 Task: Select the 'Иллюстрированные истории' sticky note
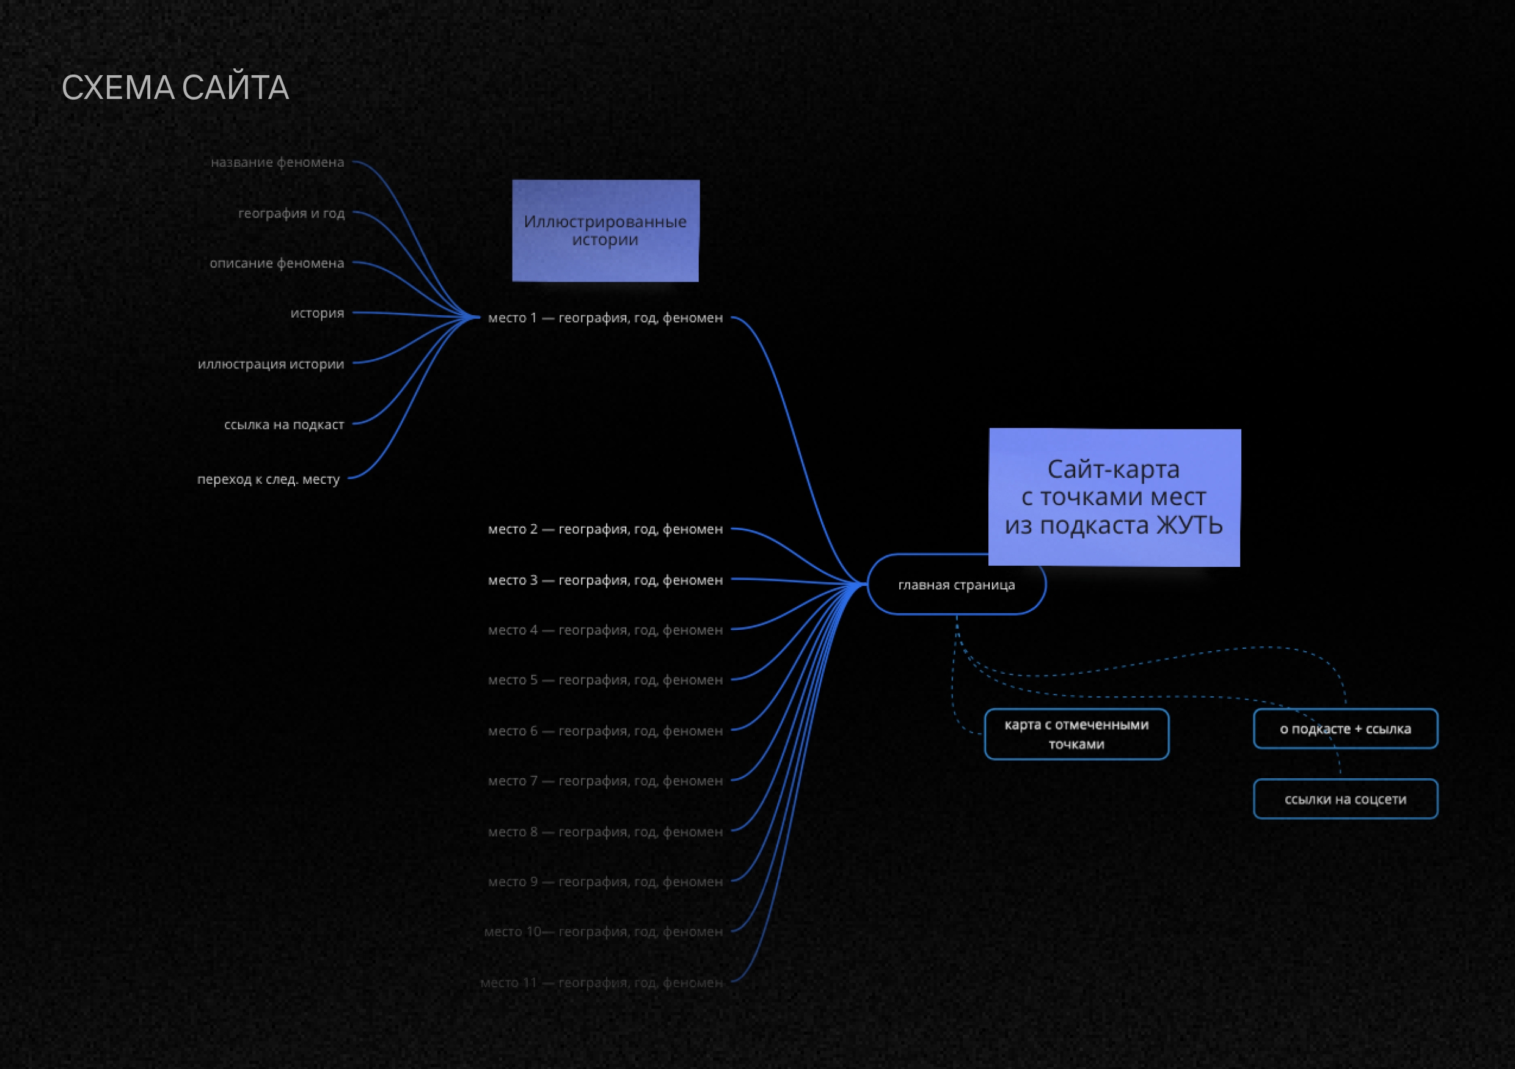click(x=605, y=231)
